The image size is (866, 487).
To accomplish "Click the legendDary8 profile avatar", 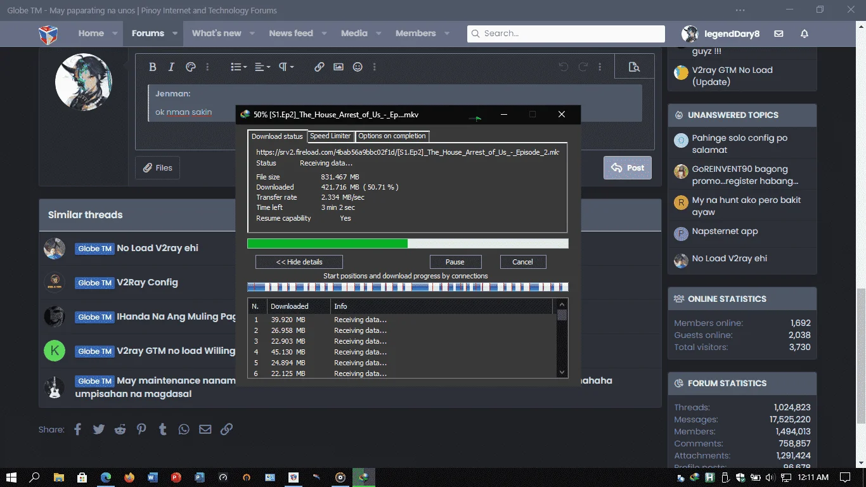I will click(x=690, y=34).
